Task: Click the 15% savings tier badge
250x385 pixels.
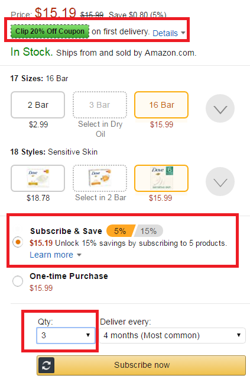Action: tap(148, 231)
